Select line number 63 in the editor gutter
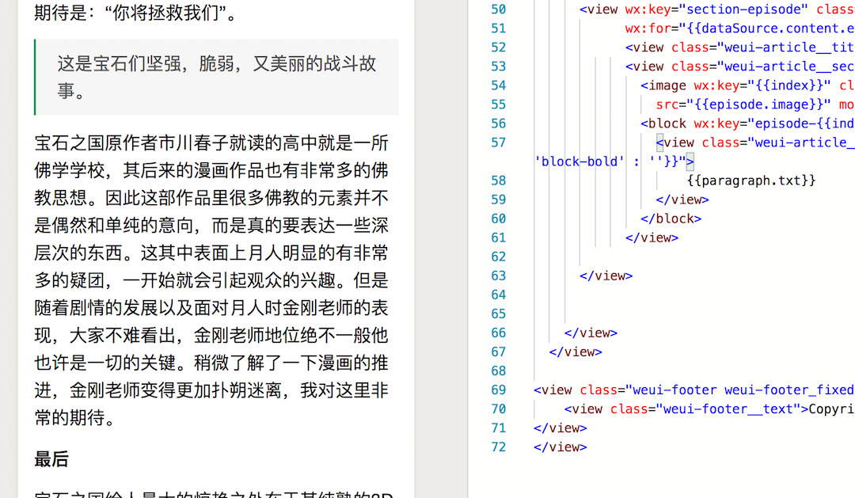Screen dimensions: 855x498 pos(497,276)
